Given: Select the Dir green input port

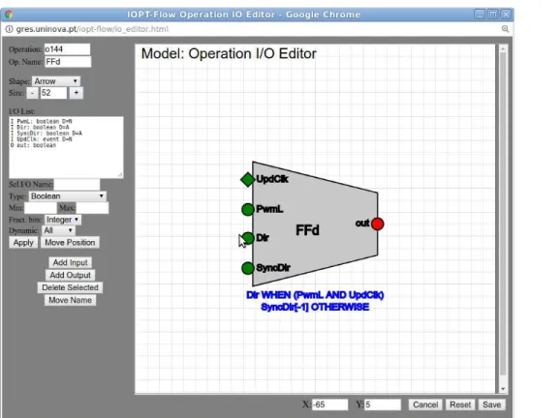Looking at the screenshot, I should coord(248,238).
